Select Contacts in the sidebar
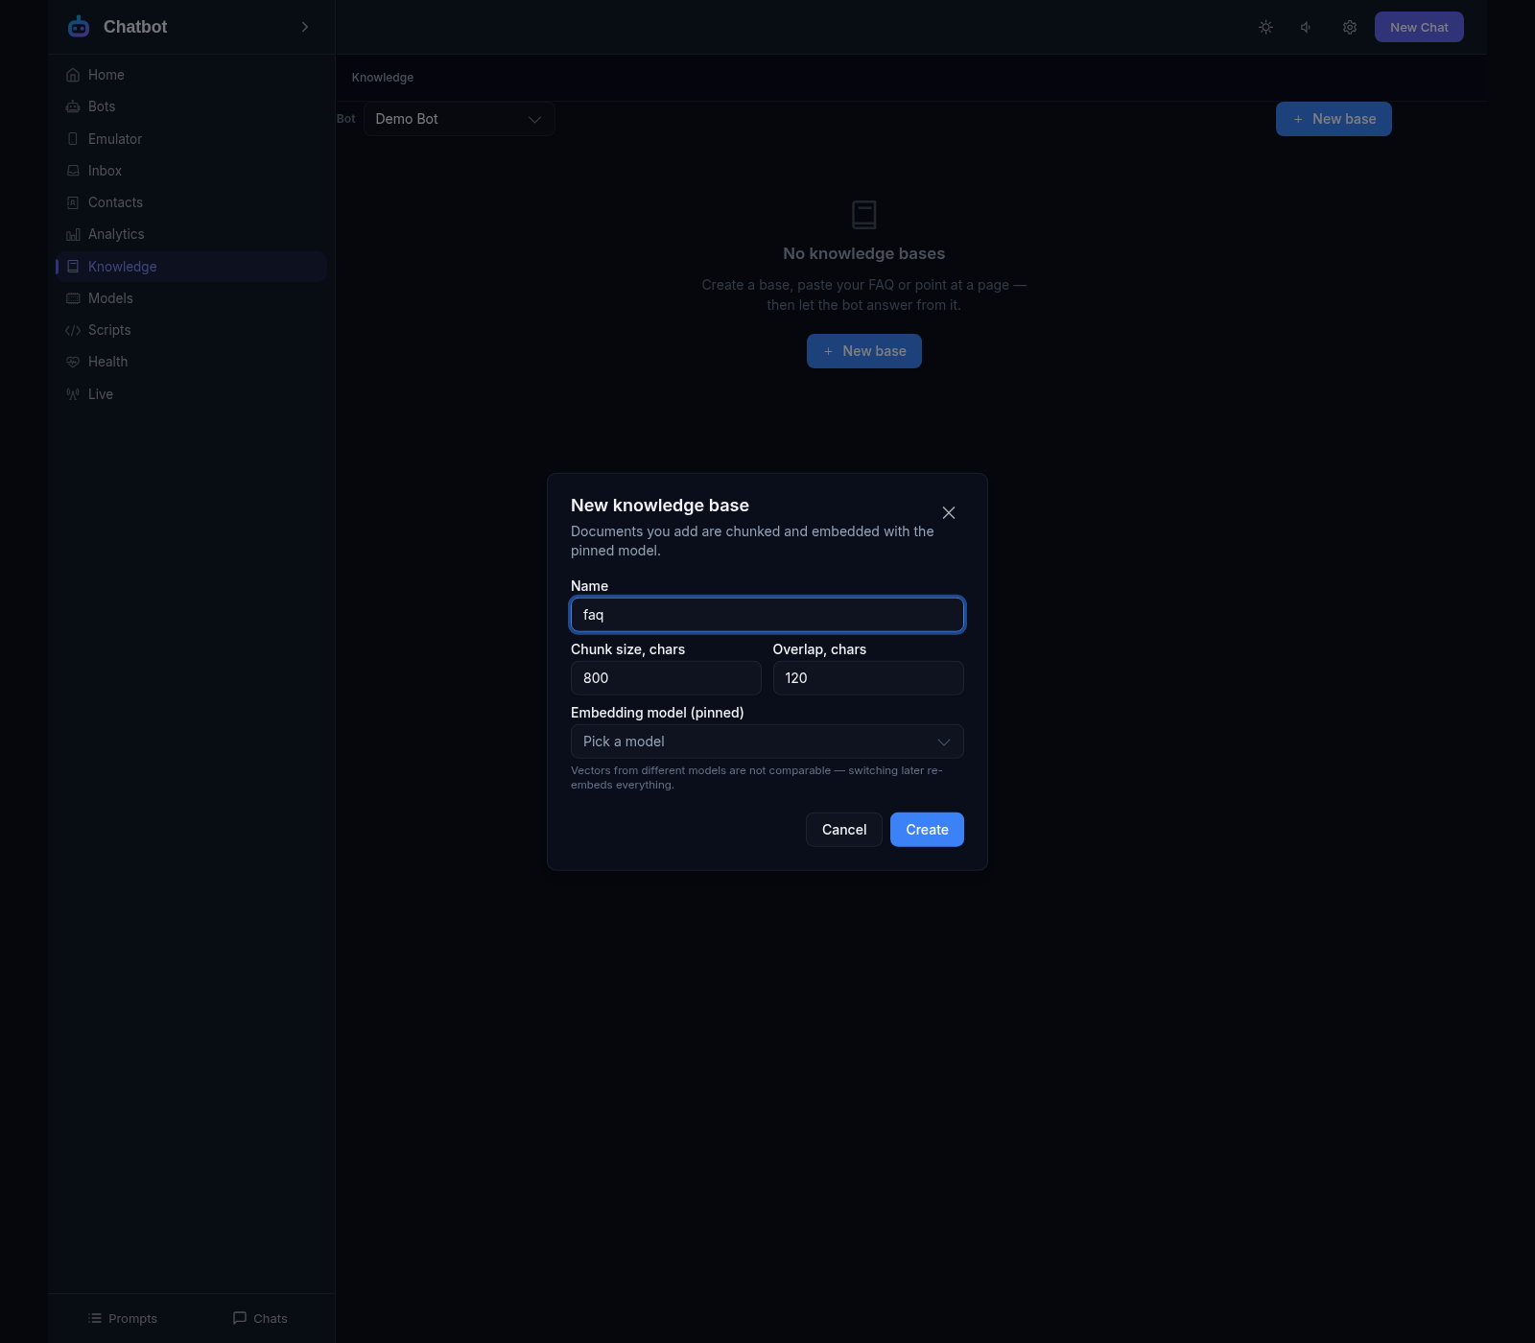1535x1343 pixels. point(191,202)
